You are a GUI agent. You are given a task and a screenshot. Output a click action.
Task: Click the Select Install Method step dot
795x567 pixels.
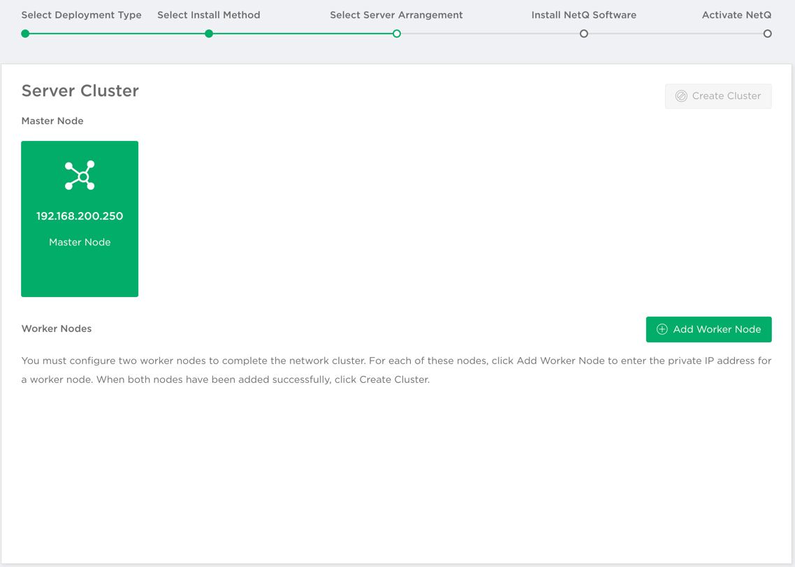tap(209, 33)
